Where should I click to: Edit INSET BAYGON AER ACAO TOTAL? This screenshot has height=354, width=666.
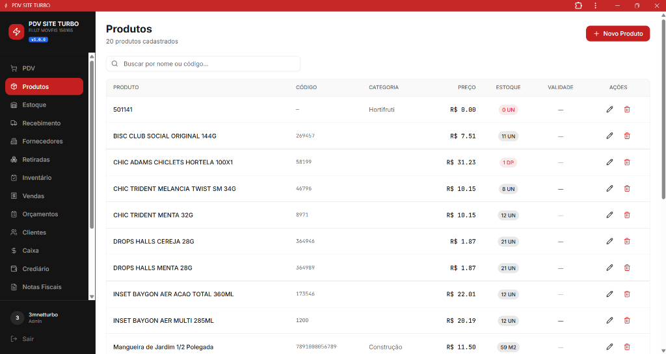pyautogui.click(x=609, y=294)
